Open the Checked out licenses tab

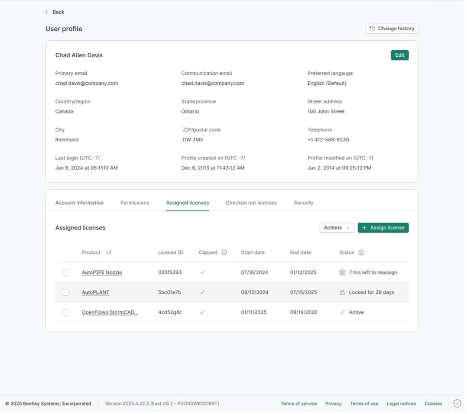[x=251, y=202]
